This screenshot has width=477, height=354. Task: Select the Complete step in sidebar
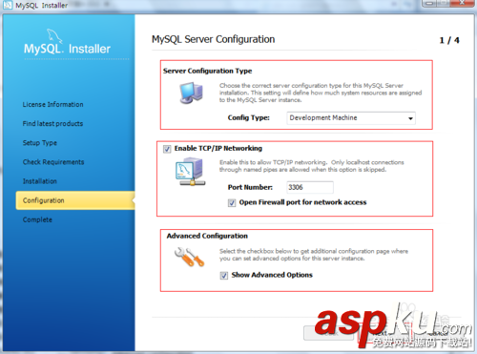point(37,219)
